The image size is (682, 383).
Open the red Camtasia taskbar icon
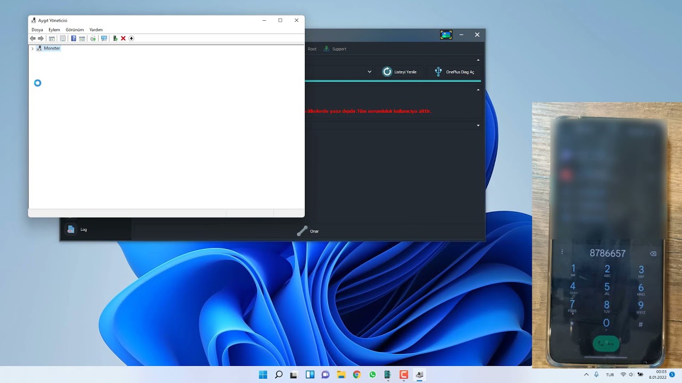(x=404, y=374)
